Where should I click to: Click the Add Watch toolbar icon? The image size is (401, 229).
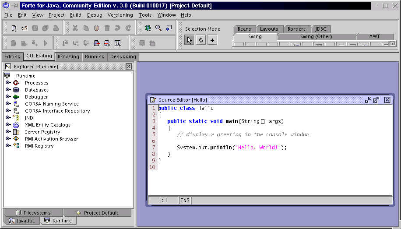[x=118, y=43]
